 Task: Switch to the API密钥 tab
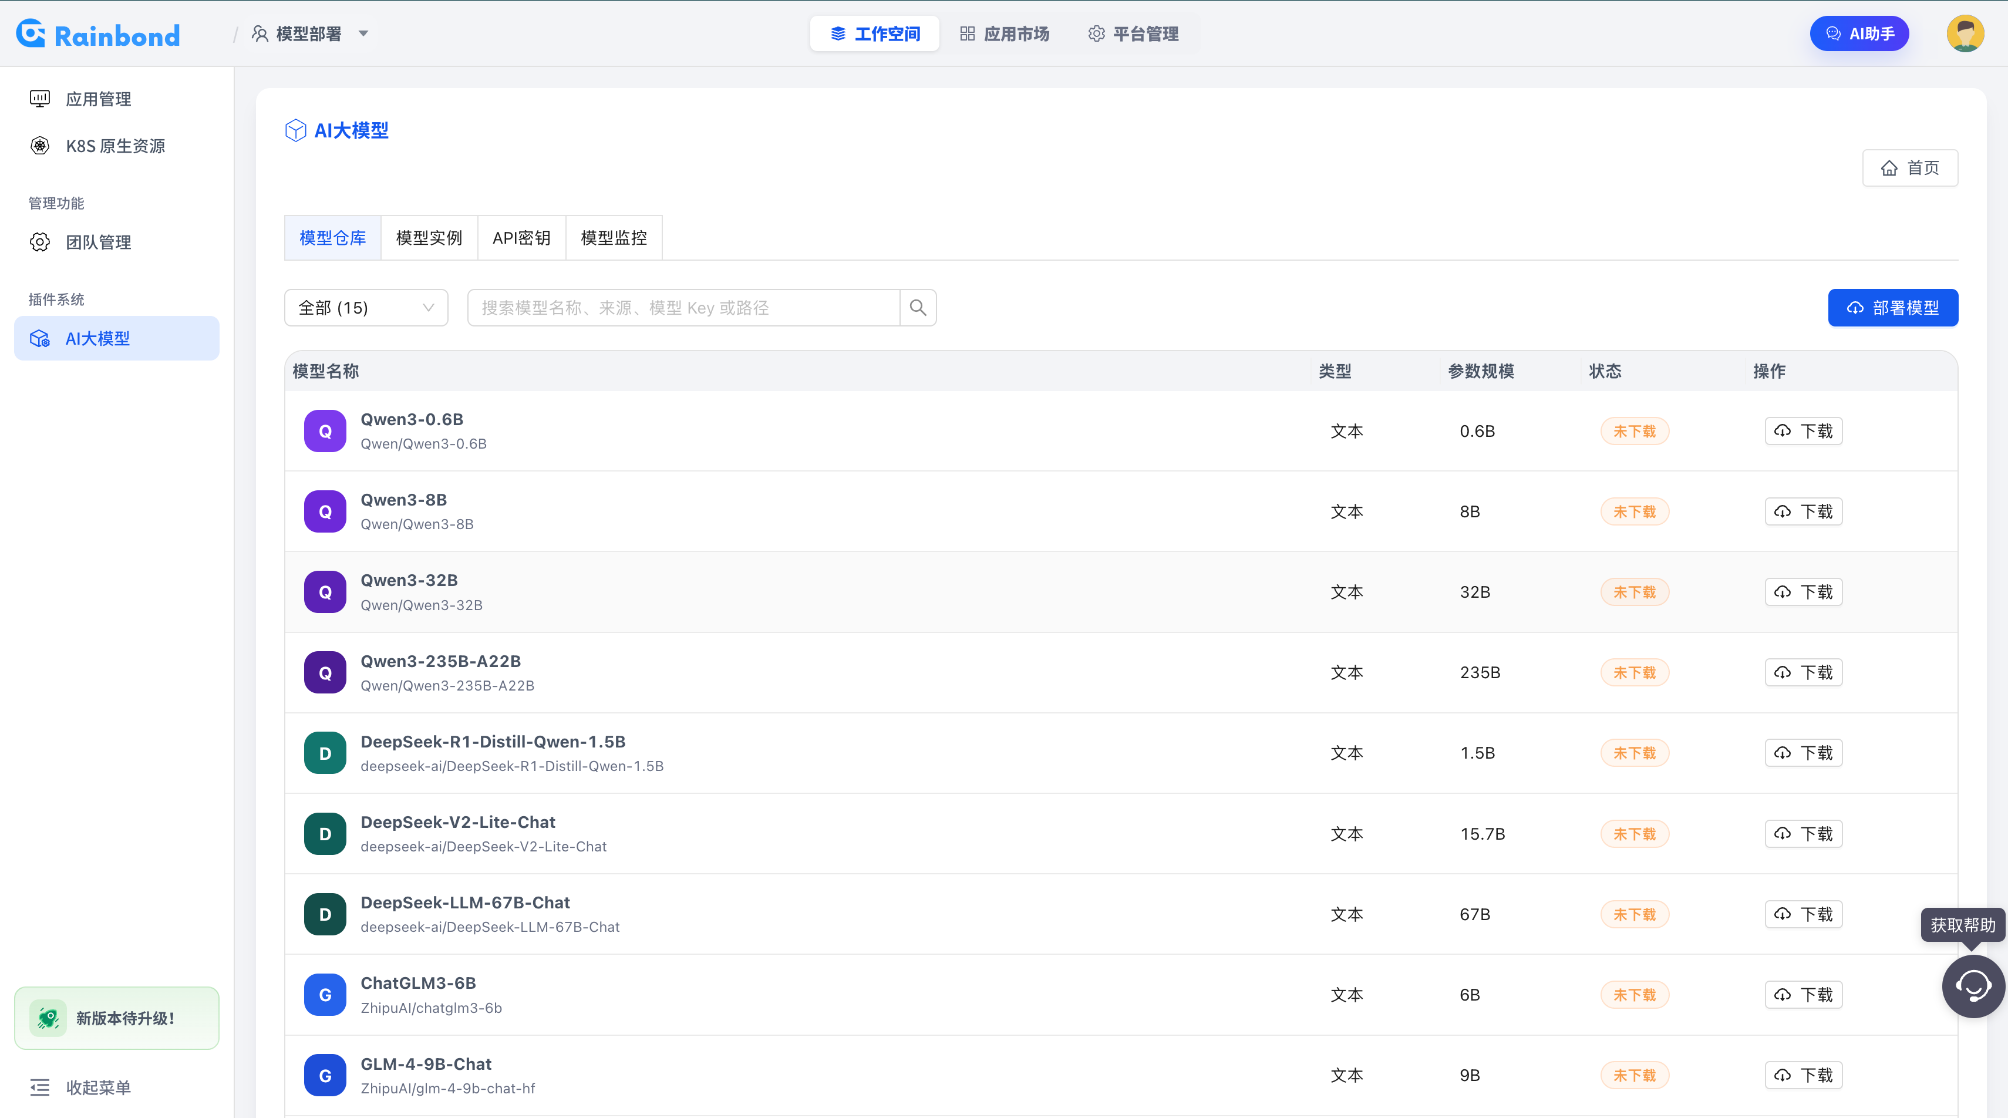[521, 238]
